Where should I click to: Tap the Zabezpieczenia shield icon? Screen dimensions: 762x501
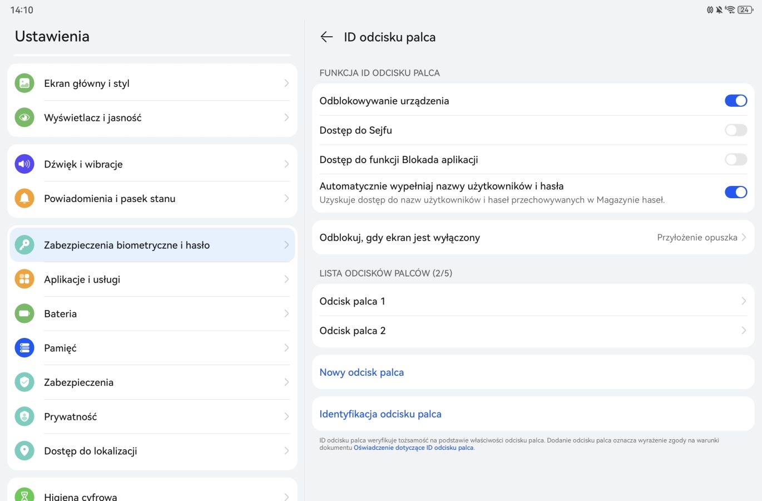[x=24, y=382]
